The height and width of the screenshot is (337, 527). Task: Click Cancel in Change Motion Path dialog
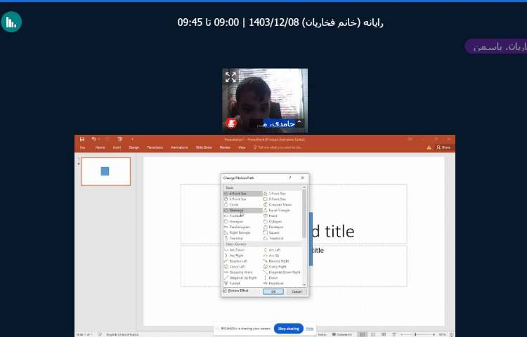296,291
